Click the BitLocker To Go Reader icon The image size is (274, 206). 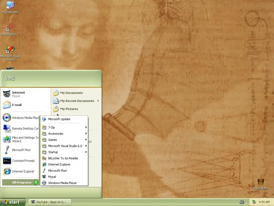[x=44, y=158]
